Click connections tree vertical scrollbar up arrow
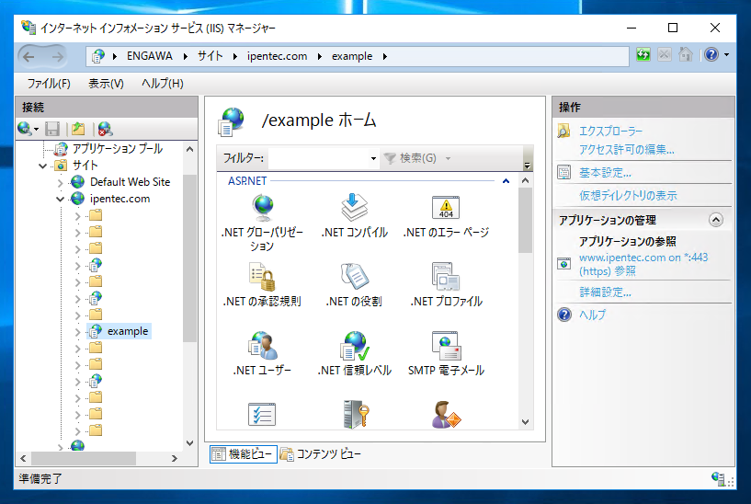The width and height of the screenshot is (751, 504). pos(190,149)
